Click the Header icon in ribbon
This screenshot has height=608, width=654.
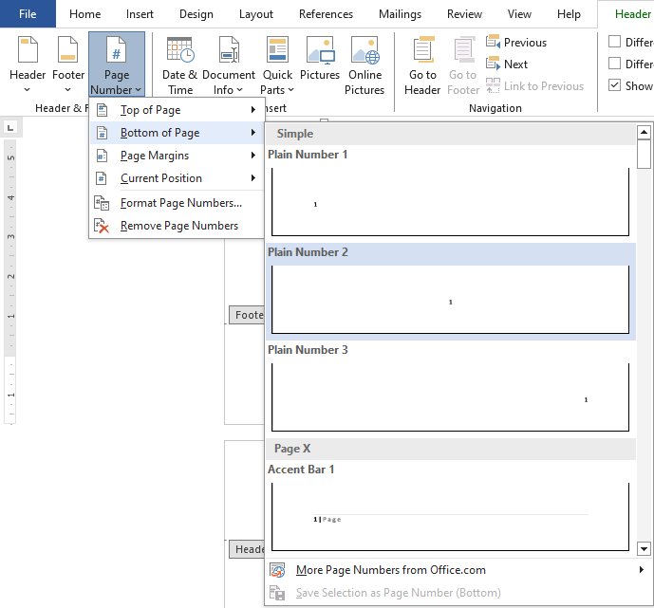coord(28,49)
